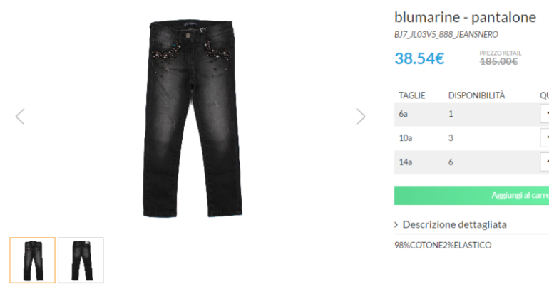This screenshot has height=299, width=549.
Task: Adjust quantity stepper for size 6a
Action: click(x=545, y=114)
